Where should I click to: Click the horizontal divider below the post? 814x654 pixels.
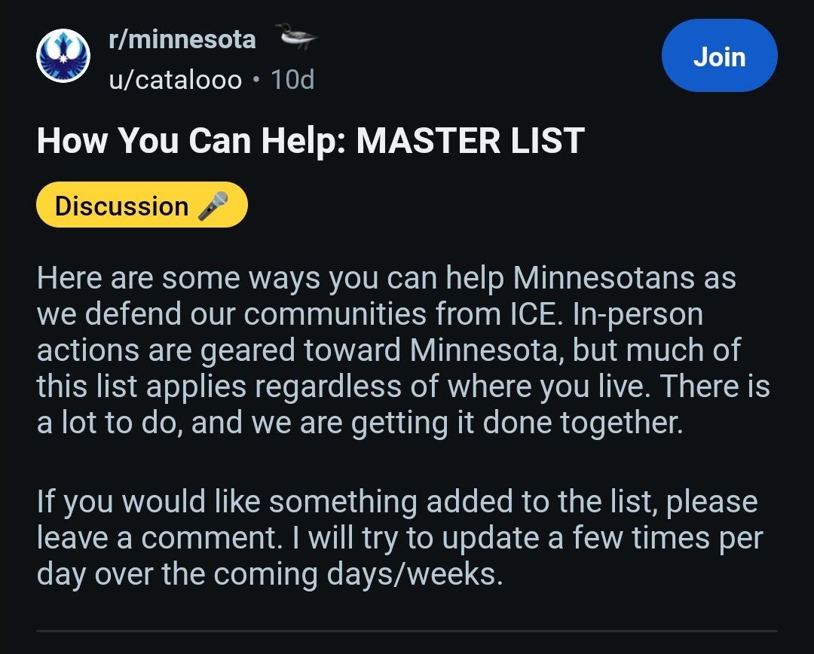(407, 630)
